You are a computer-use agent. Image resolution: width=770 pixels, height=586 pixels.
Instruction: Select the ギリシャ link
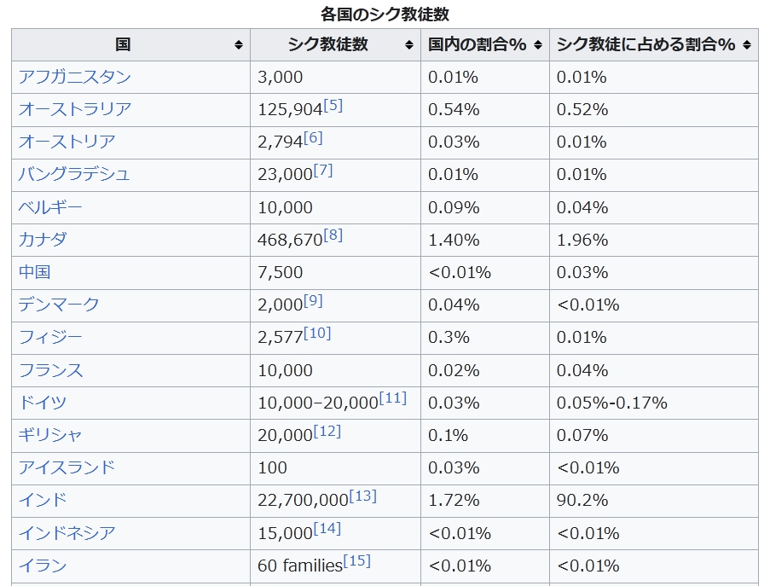click(51, 435)
